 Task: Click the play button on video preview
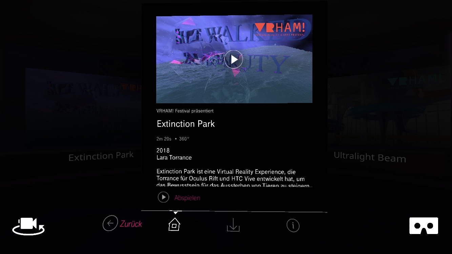point(234,59)
